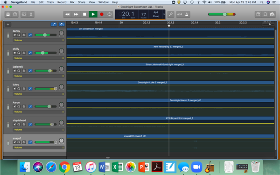
Task: Click the red Record button
Action: (102, 14)
